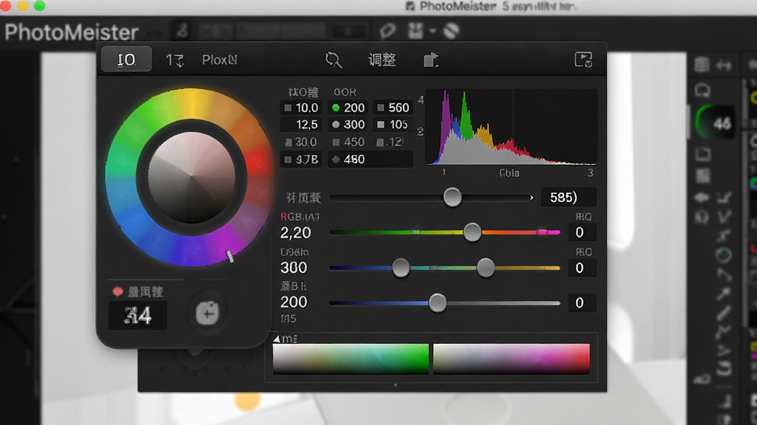
Task: Click the left handle of the 300 slider
Action: point(401,267)
